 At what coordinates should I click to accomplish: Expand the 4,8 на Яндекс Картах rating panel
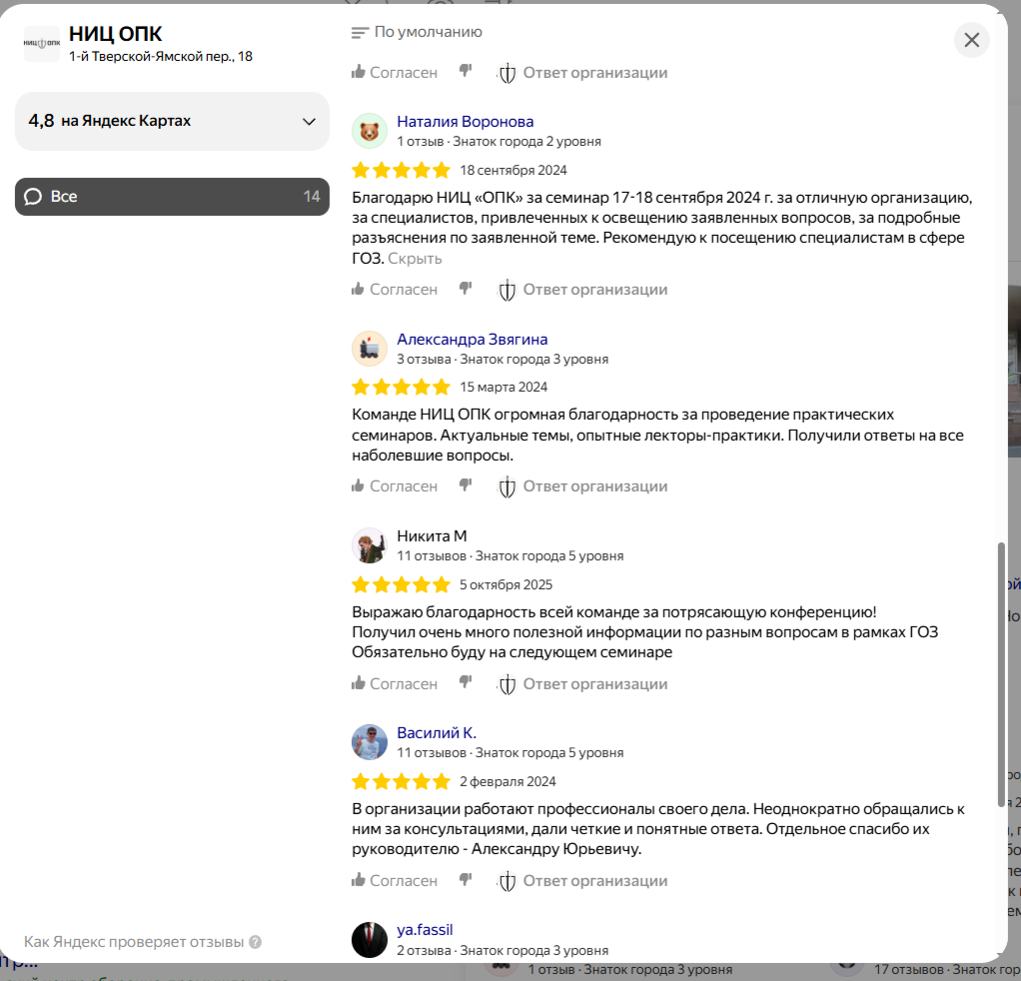coord(172,121)
